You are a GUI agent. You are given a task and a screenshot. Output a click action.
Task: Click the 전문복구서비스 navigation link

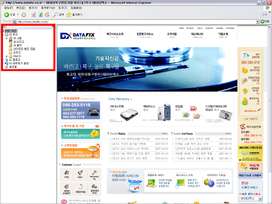(x=145, y=35)
